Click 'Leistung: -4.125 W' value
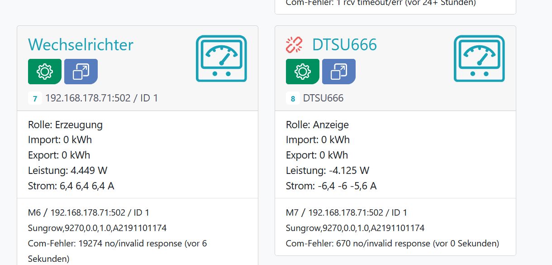The image size is (552, 265). (x=328, y=170)
